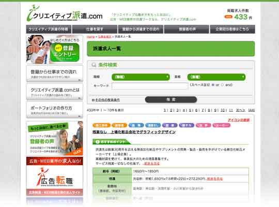
Task: Focus the キーワード text field
Action: tap(150, 86)
